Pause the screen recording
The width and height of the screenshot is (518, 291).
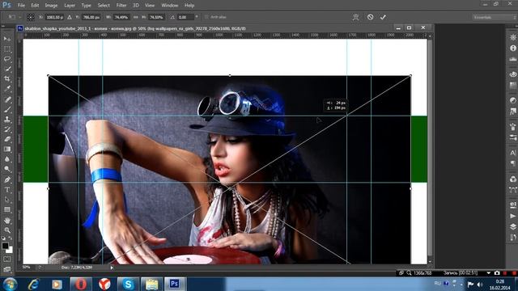505,273
